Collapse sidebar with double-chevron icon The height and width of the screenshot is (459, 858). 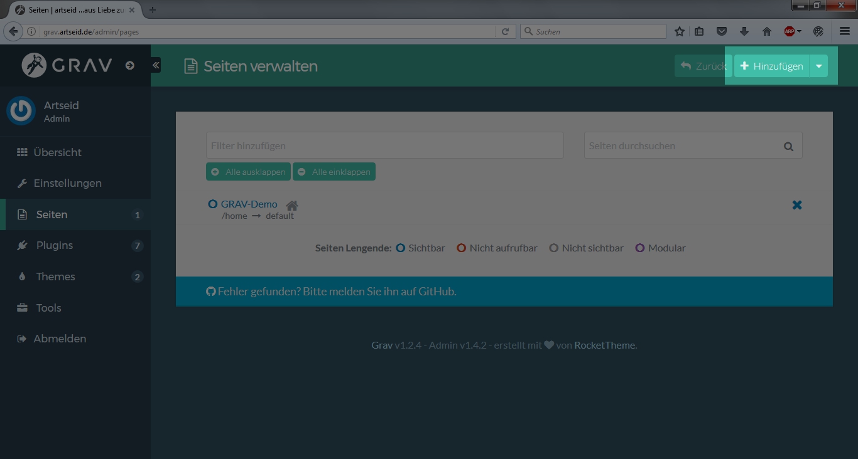pos(156,65)
